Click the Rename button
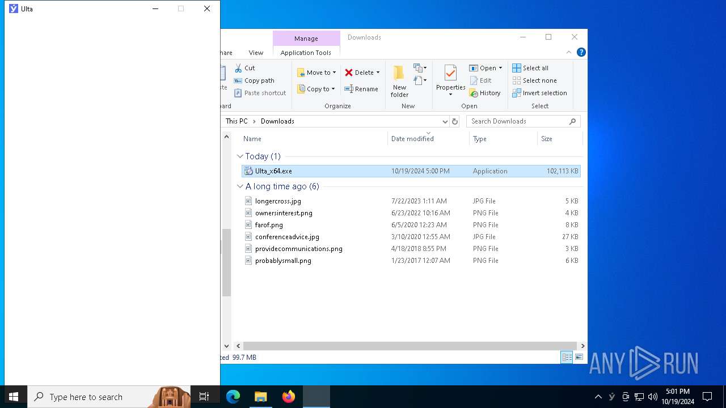726x408 pixels. (x=361, y=89)
